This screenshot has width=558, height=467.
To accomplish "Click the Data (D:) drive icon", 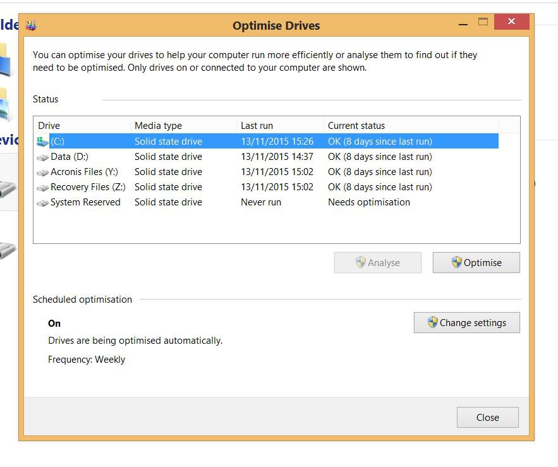I will (x=42, y=157).
